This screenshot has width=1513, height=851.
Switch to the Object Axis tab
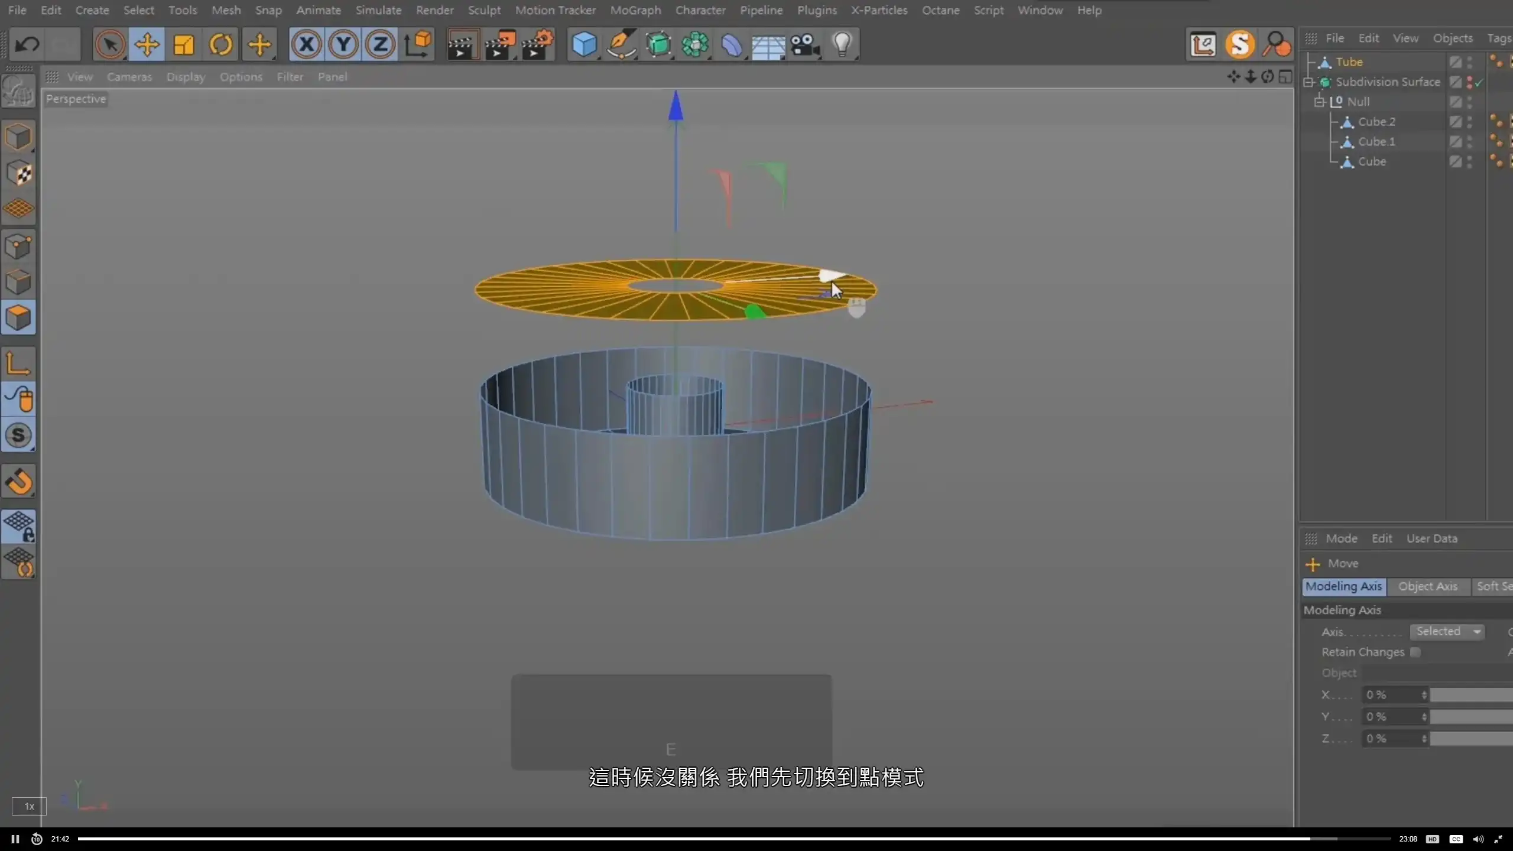click(x=1428, y=586)
